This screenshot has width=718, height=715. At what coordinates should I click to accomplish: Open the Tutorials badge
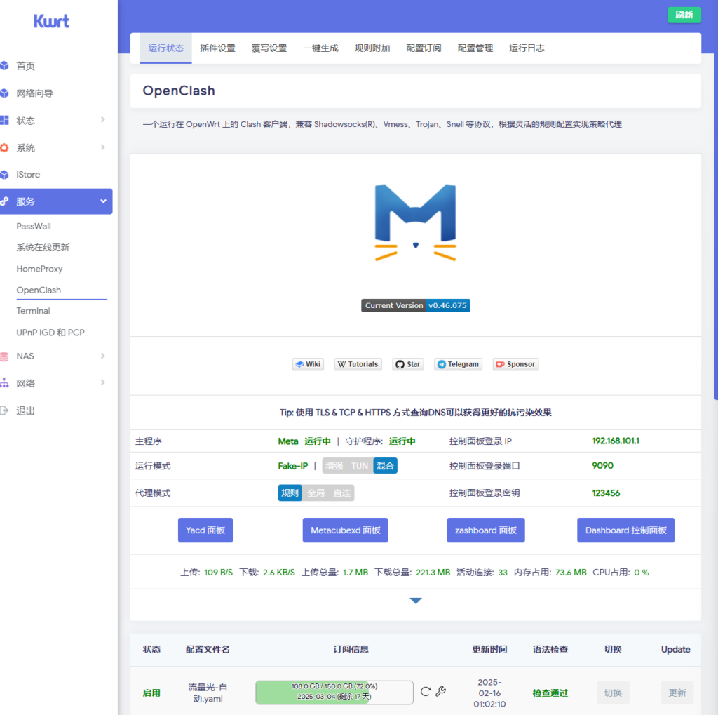coord(358,364)
